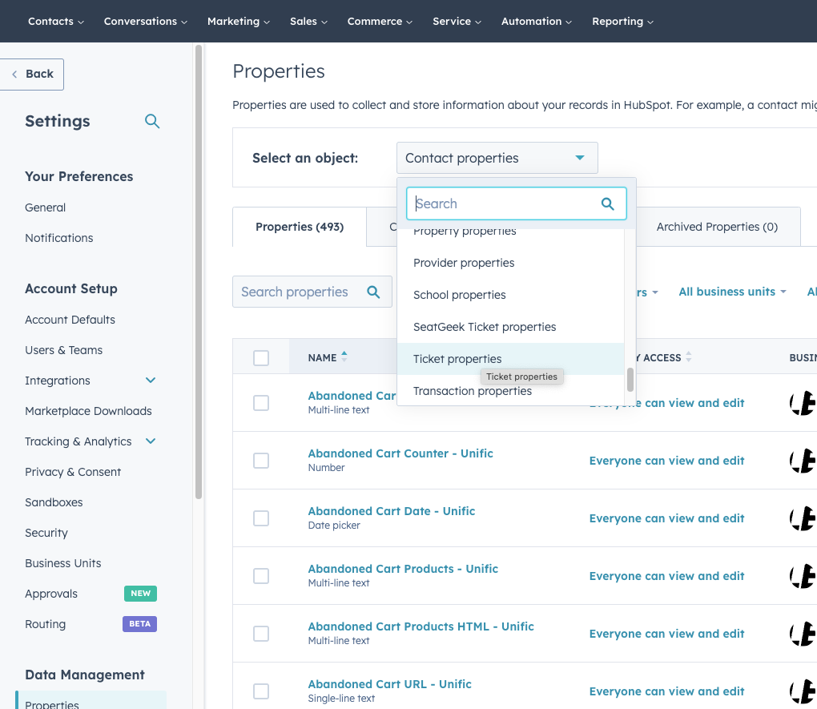Expand the Integrations section in the sidebar
Screen dimensions: 817x709
click(x=150, y=381)
